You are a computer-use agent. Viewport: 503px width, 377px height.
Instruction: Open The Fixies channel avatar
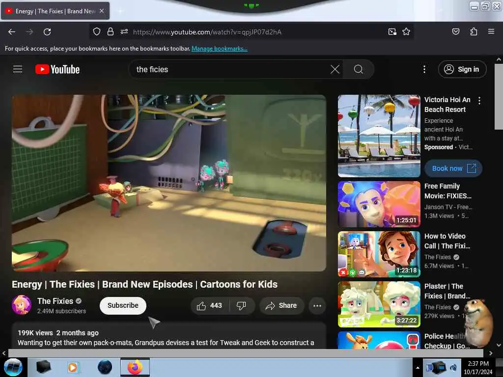[22, 305]
